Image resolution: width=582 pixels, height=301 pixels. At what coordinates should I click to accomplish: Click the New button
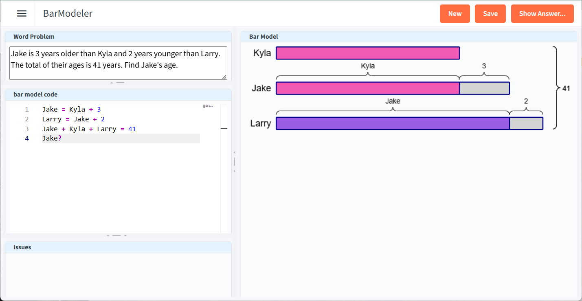tap(455, 13)
